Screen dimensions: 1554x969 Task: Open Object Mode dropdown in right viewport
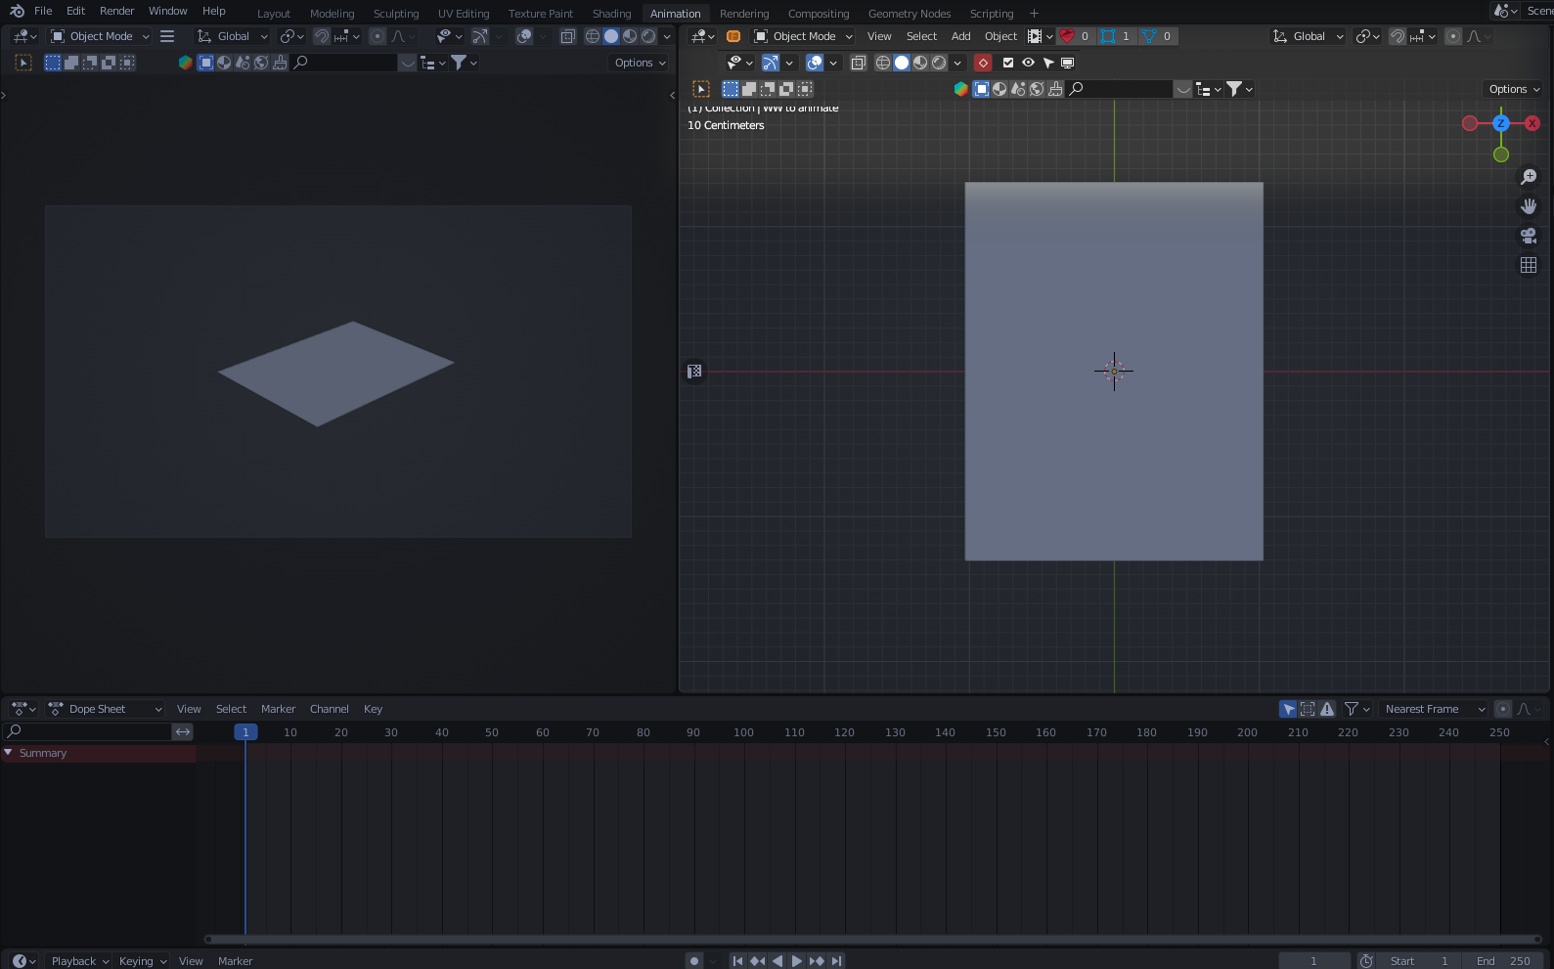pyautogui.click(x=803, y=36)
